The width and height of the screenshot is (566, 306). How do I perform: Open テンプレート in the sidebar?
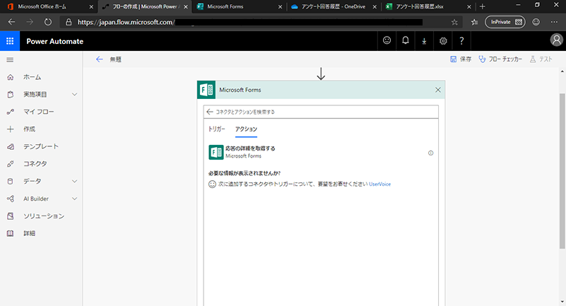(x=41, y=146)
